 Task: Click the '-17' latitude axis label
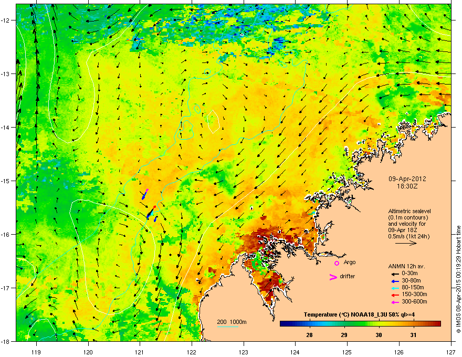(5, 288)
